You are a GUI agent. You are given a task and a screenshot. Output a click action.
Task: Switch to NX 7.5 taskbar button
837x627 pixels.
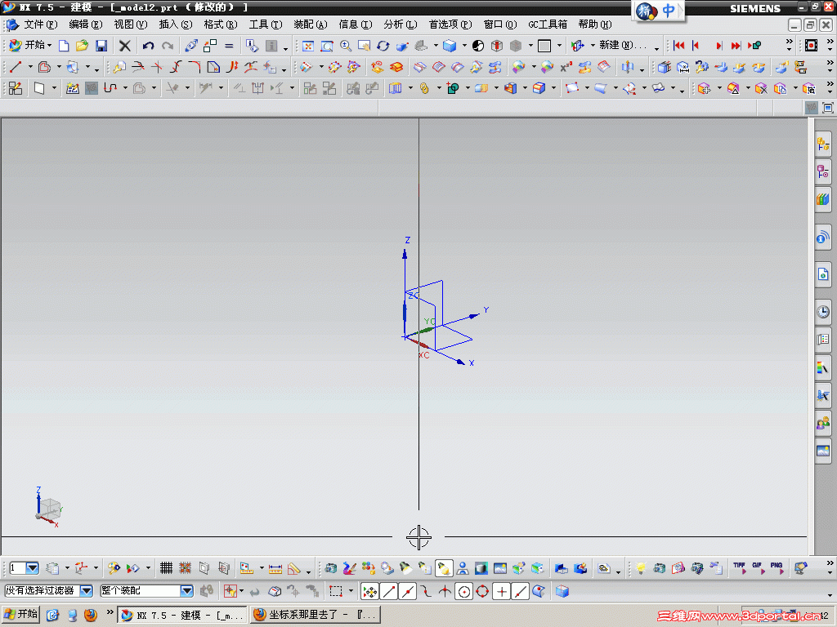(183, 615)
